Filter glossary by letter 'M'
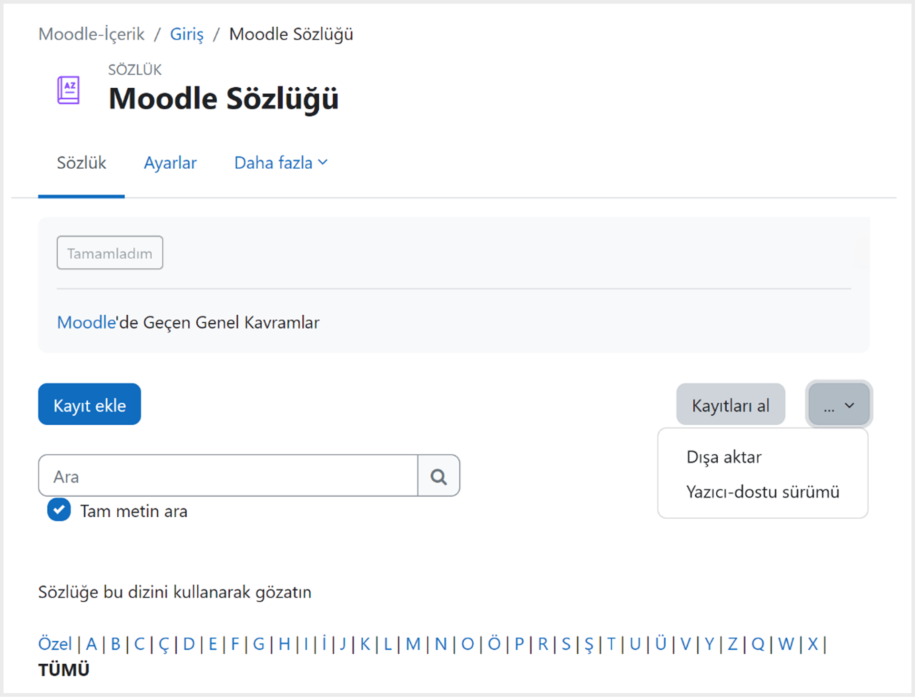Image resolution: width=915 pixels, height=697 pixels. (x=413, y=644)
